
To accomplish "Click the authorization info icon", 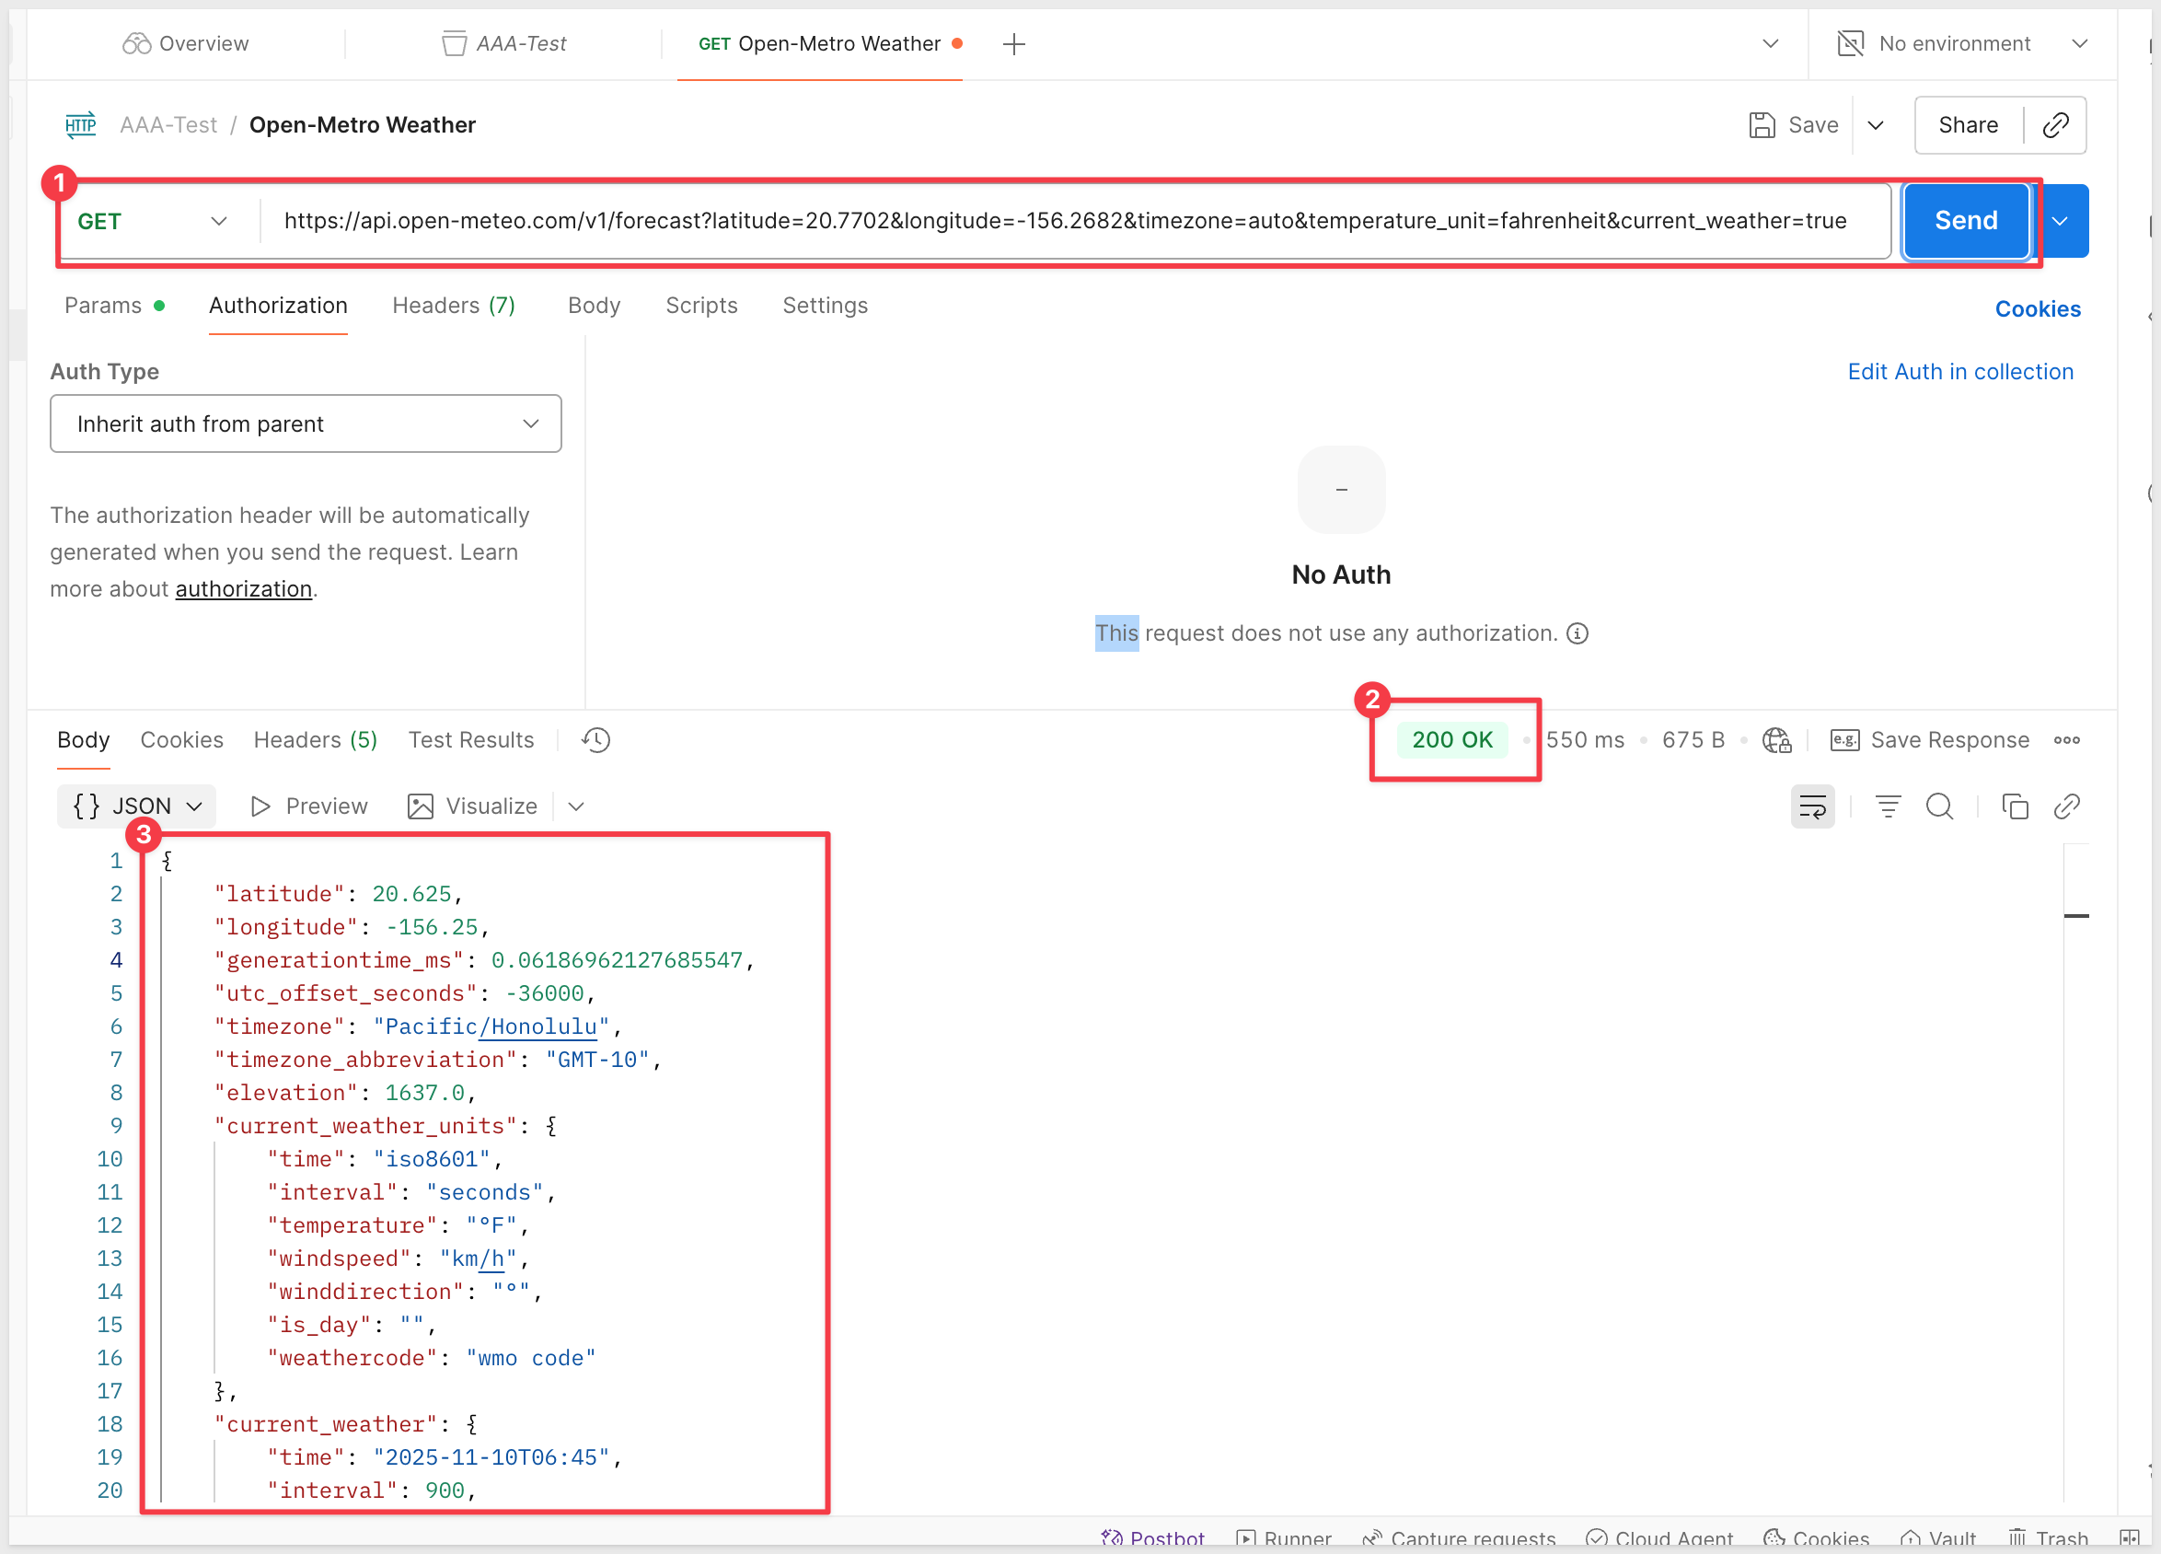I will point(1577,633).
